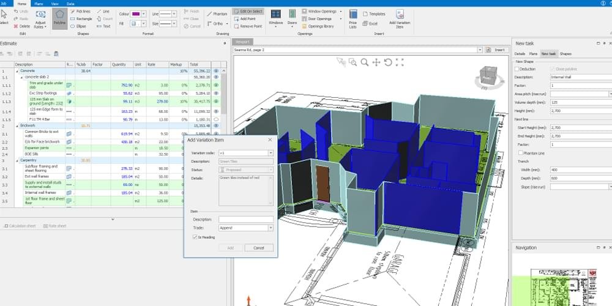This screenshot has width=612, height=306.
Task: Toggle visibility of Brickwork row
Action: pyautogui.click(x=216, y=125)
